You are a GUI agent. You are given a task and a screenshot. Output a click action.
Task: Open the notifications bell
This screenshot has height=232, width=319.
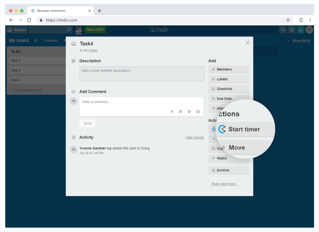[301, 30]
